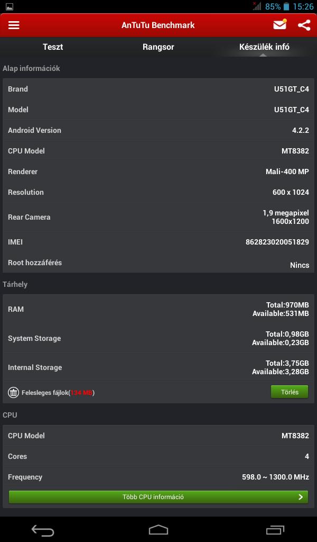The height and width of the screenshot is (542, 317).
Task: Select the Rear Camera info row
Action: click(x=158, y=217)
